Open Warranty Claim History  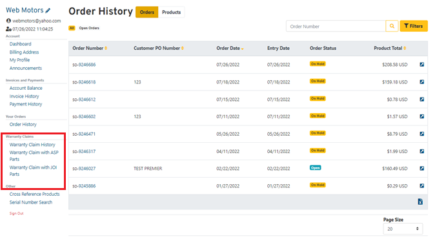tap(32, 145)
